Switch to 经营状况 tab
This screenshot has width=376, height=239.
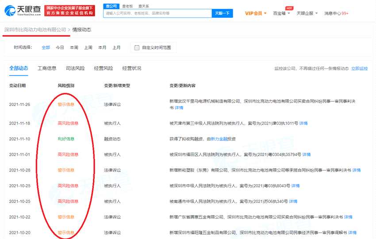pyautogui.click(x=132, y=68)
